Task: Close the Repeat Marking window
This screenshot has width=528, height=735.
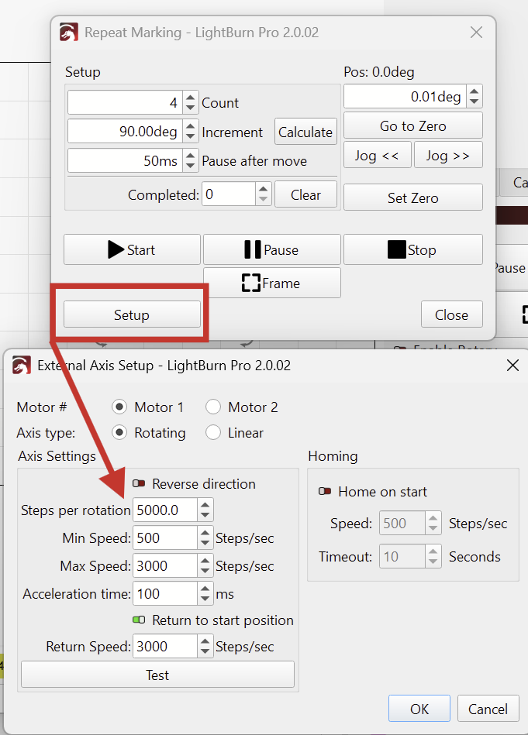Action: [476, 32]
